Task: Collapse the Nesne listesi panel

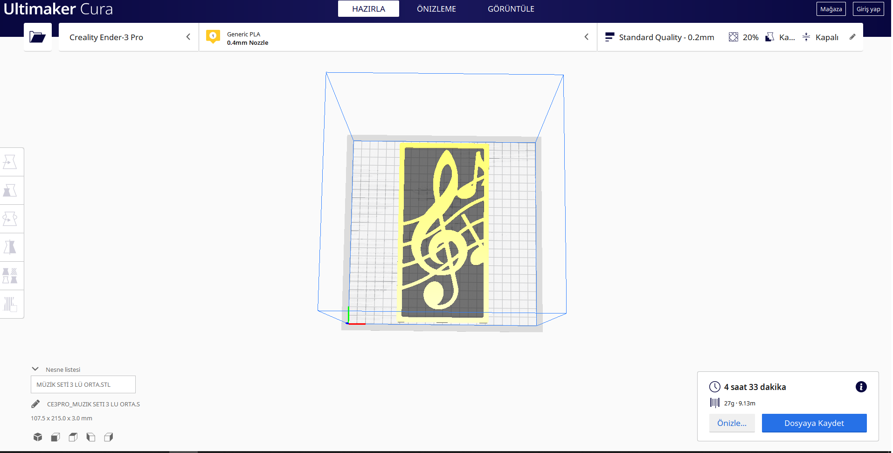Action: coord(35,369)
